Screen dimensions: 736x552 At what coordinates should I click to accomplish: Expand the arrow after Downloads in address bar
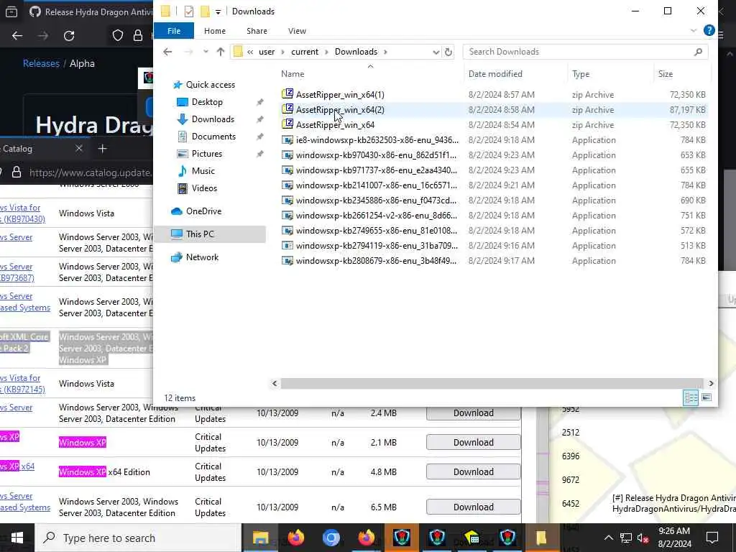point(385,52)
